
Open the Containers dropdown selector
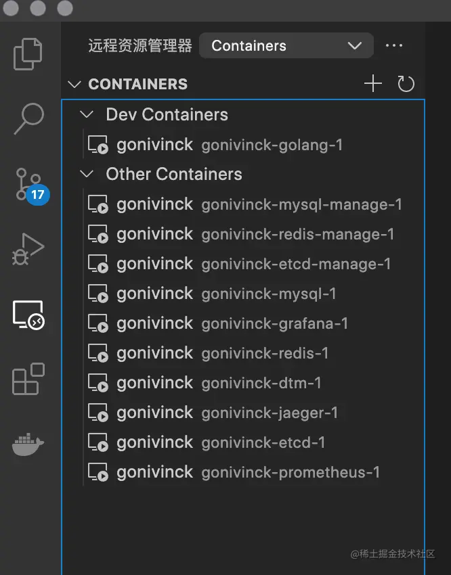tap(286, 46)
